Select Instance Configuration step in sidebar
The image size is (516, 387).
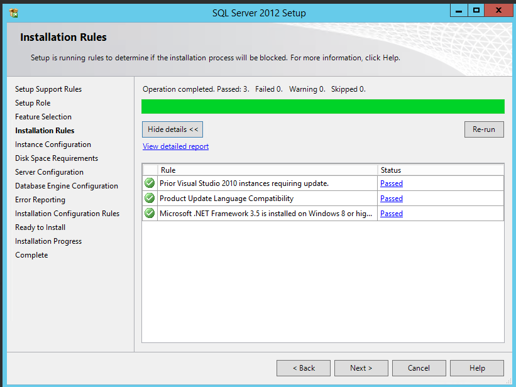point(53,144)
